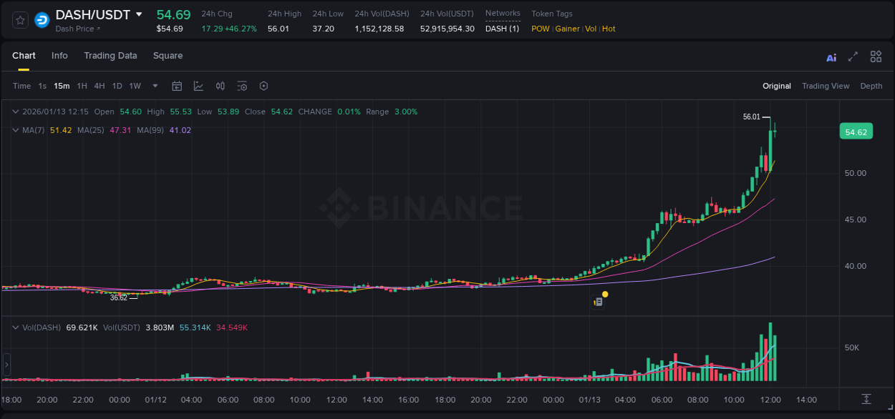This screenshot has height=419, width=895.
Task: Toggle the favorite star for DASH/USDT
Action: (x=20, y=19)
